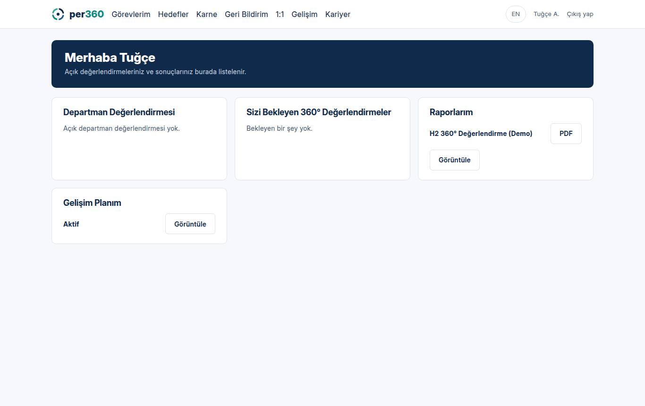Click the 'Gelişim Planım' card title
Image resolution: width=645 pixels, height=406 pixels.
(x=92, y=203)
